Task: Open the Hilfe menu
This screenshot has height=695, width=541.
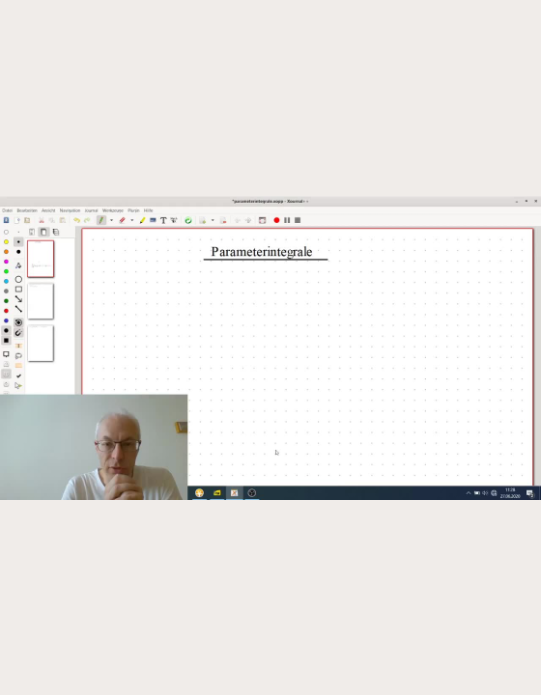Action: click(149, 210)
